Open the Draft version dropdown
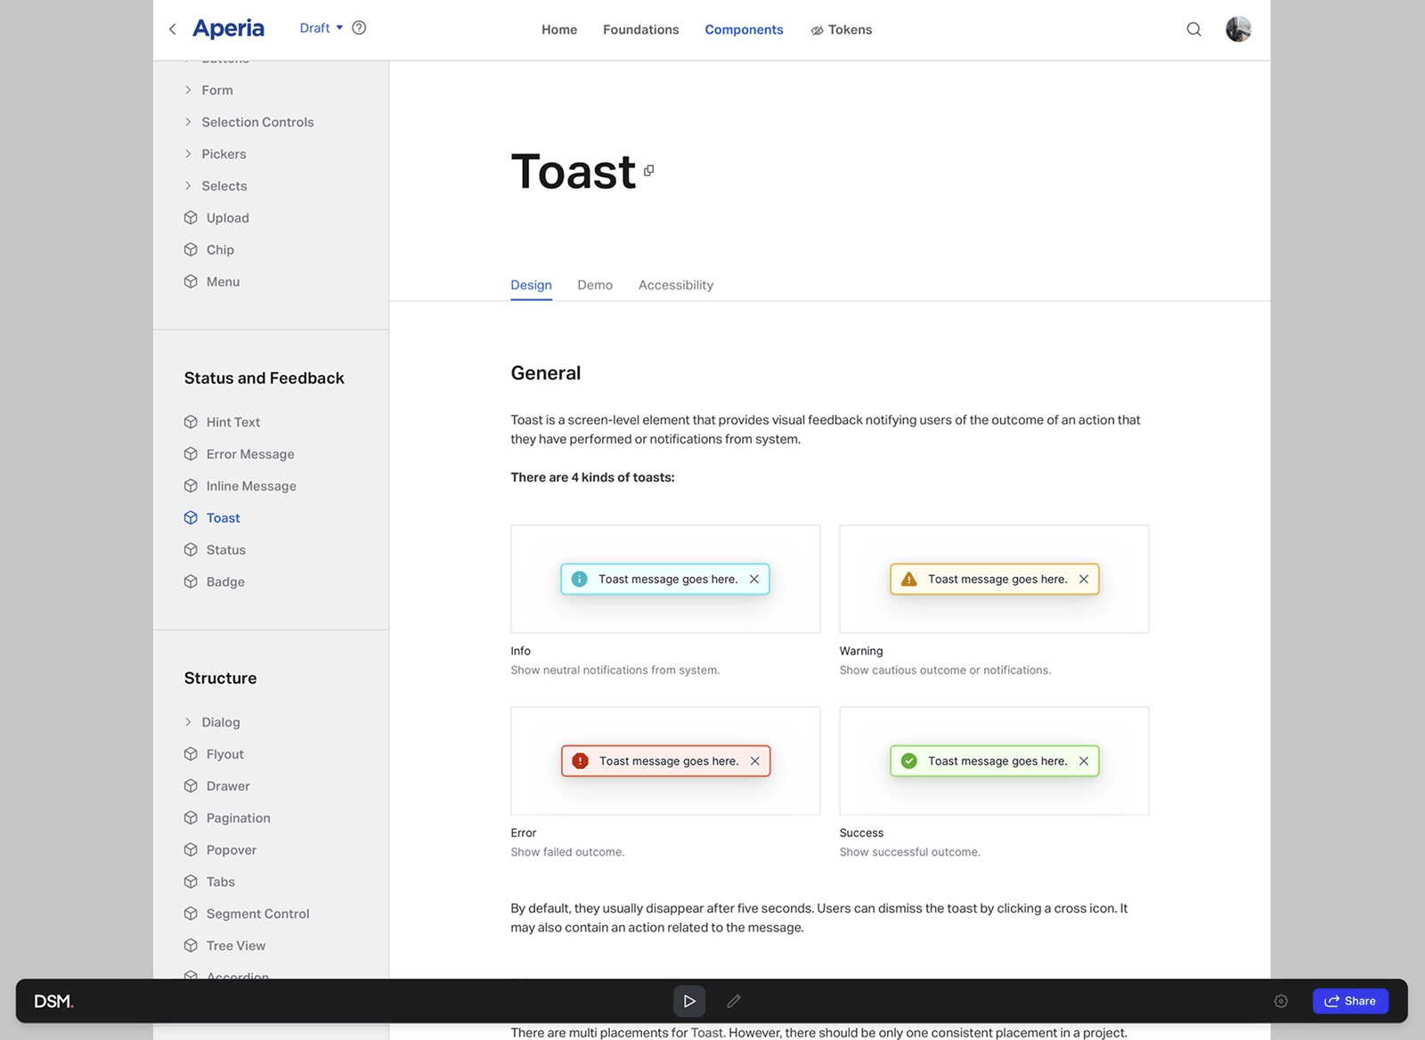The height and width of the screenshot is (1040, 1425). click(321, 28)
